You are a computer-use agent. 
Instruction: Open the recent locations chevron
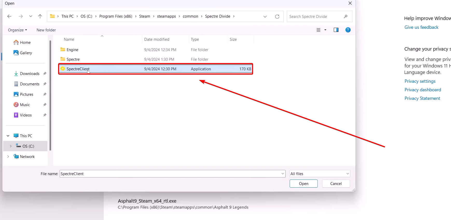[31, 16]
